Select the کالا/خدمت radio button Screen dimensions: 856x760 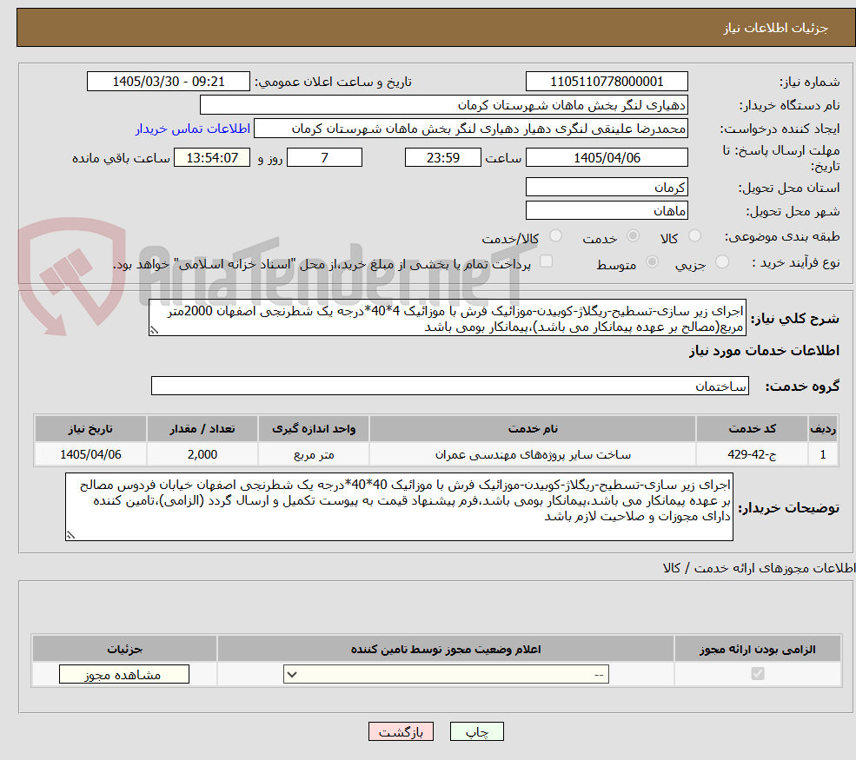[555, 236]
